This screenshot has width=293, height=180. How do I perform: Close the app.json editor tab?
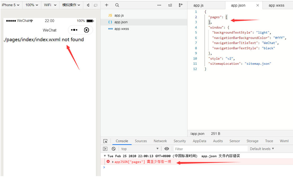pos(258,5)
